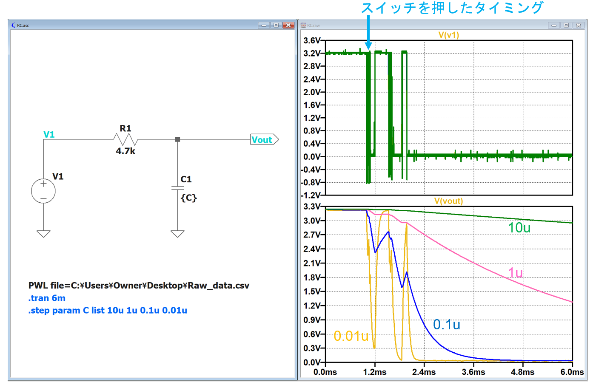The height and width of the screenshot is (385, 593).
Task: Select the Vout output port flag
Action: [x=264, y=139]
